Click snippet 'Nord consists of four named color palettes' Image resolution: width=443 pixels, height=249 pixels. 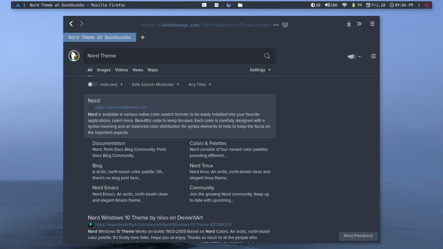(x=229, y=149)
